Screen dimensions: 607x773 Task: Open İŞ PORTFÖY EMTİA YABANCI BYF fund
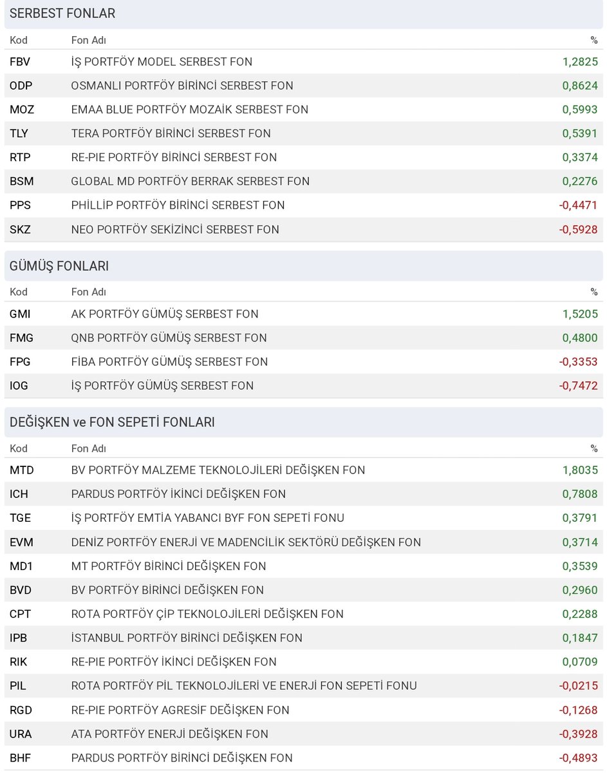pos(207,518)
